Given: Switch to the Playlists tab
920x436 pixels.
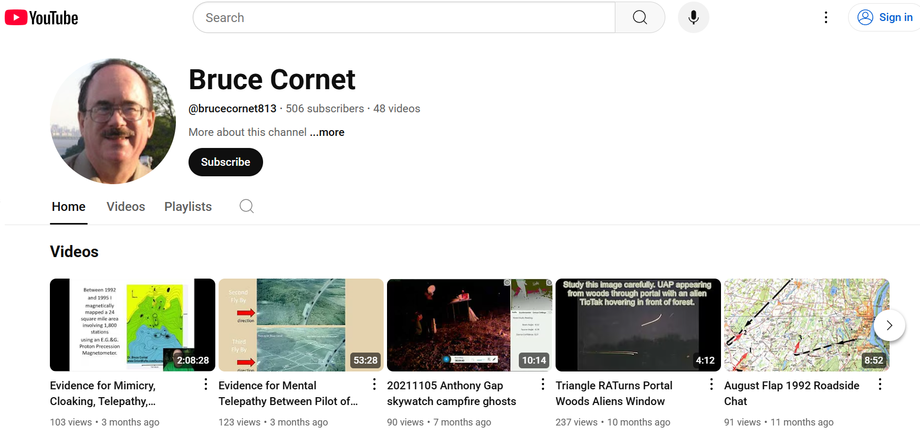Looking at the screenshot, I should [x=188, y=207].
